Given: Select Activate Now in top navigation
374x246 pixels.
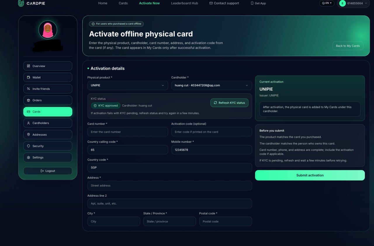Looking at the screenshot, I should [x=149, y=3].
